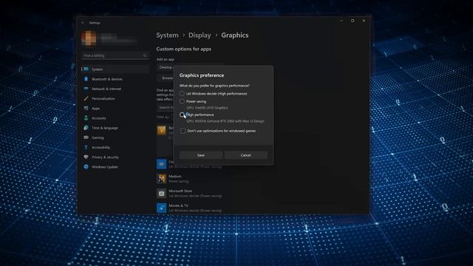Select the Medium app row text
Screen dimensions: 473x266
tap(175, 176)
